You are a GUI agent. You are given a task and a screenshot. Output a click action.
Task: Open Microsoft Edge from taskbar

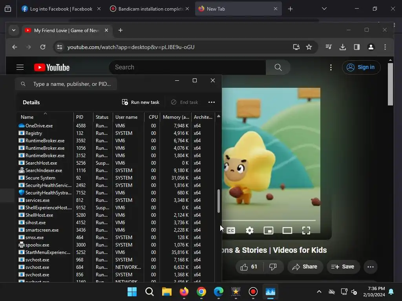[219, 292]
